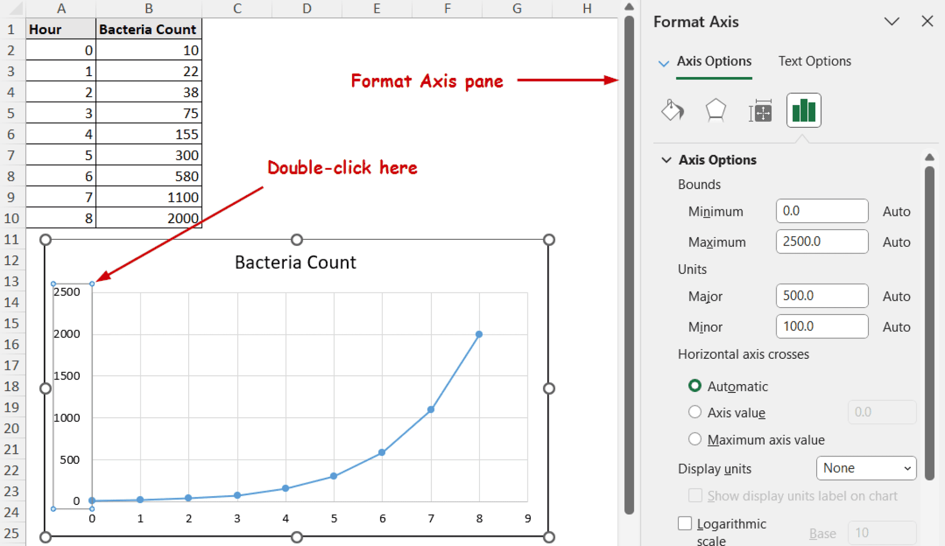Open the Format Axis pane title chevron
Viewport: 945px width, 546px height.
[x=891, y=21]
